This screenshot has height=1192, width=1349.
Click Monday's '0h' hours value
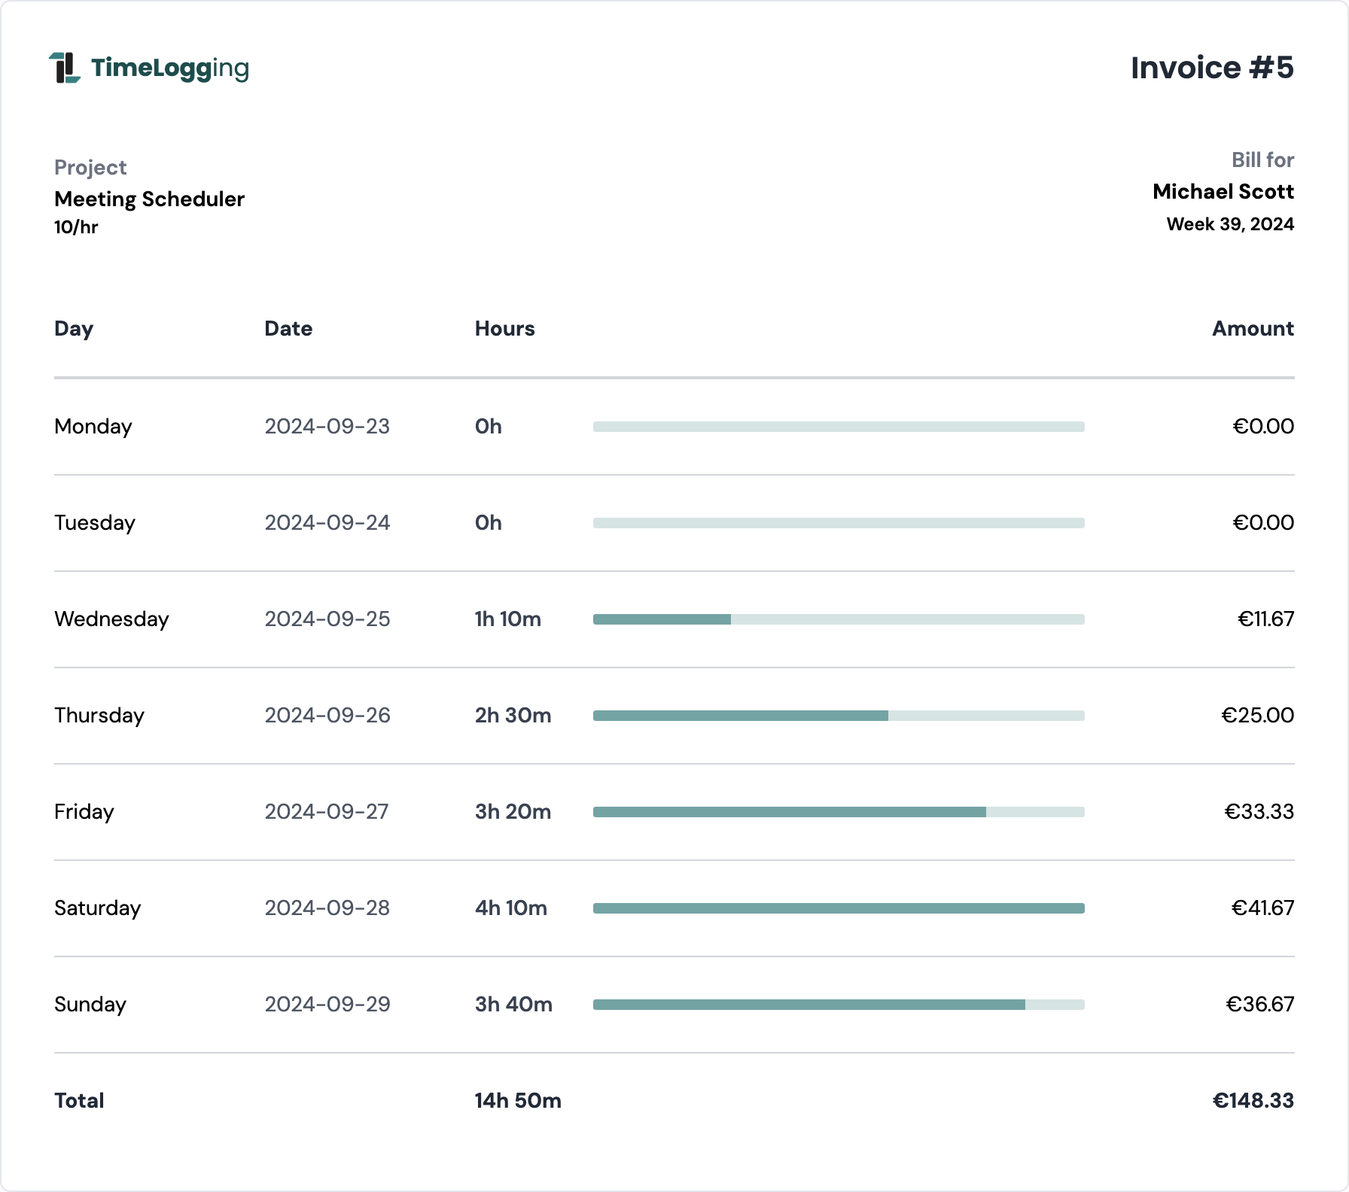click(488, 426)
